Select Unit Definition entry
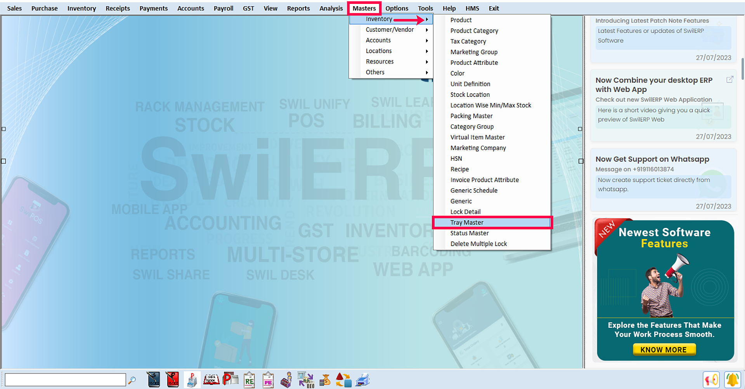This screenshot has width=745, height=389. point(492,84)
